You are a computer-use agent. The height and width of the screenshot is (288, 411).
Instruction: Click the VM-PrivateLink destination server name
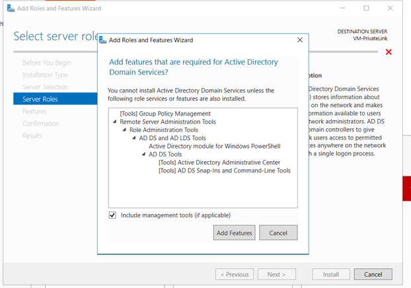click(370, 38)
